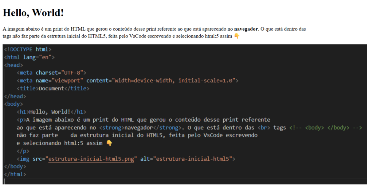Click the closing p tag in code
Screen dimensions: 373x196
point(23,151)
